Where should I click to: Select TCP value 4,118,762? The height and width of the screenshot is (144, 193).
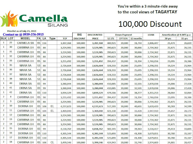click(x=66, y=129)
